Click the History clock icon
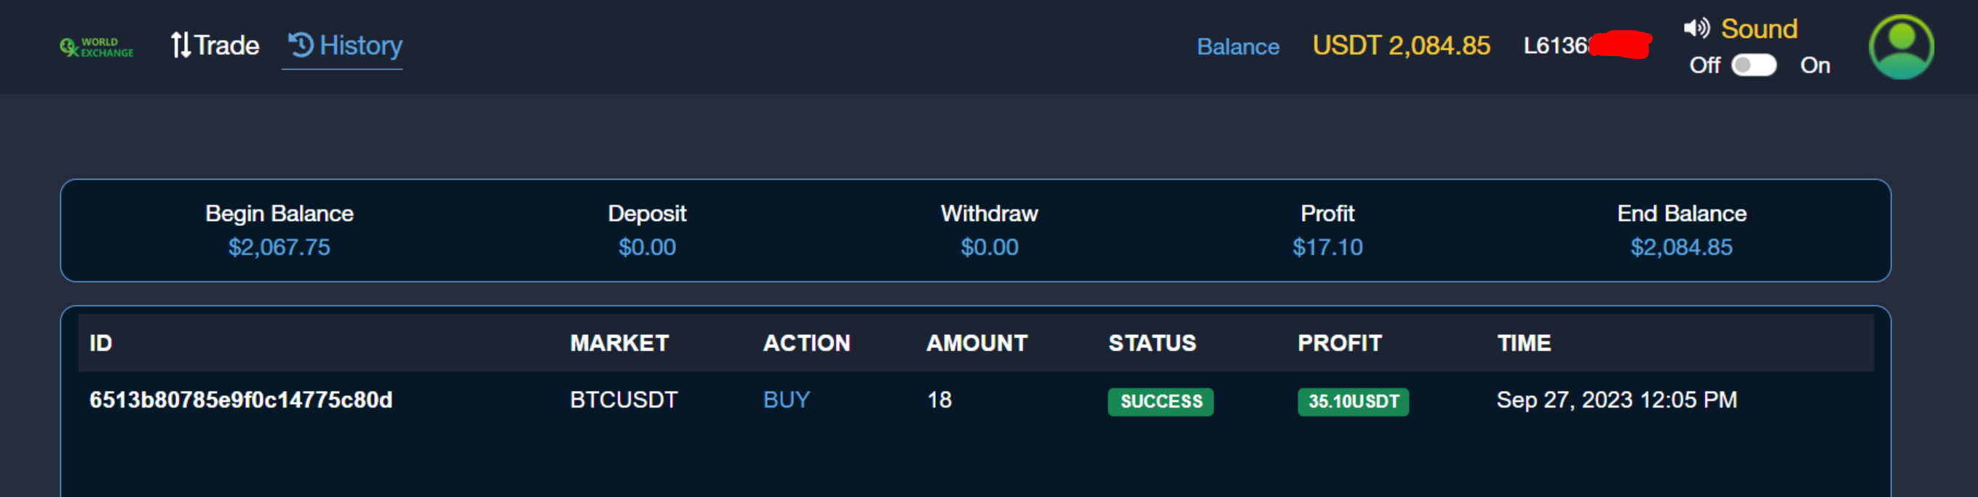1978x497 pixels. [301, 44]
